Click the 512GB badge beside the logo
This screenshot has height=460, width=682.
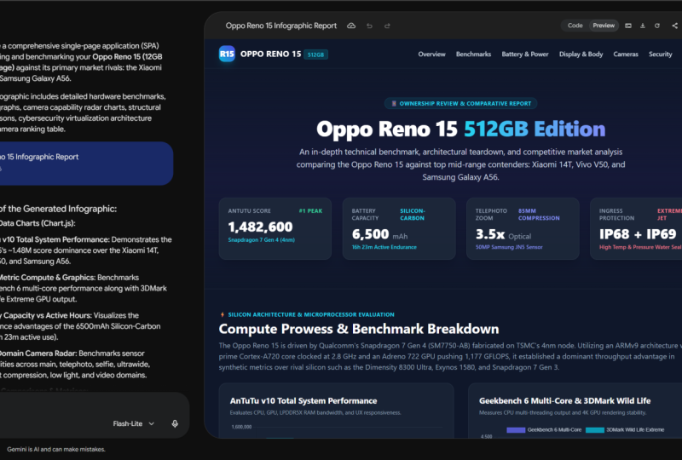click(315, 55)
